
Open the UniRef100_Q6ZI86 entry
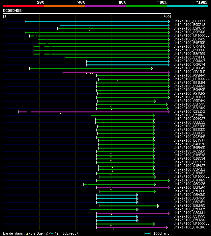189,126
